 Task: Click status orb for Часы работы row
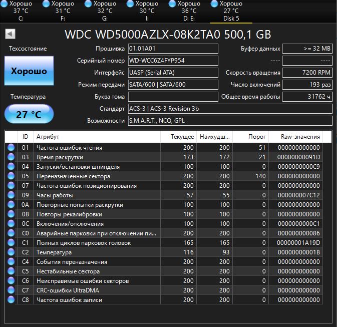tap(11, 195)
